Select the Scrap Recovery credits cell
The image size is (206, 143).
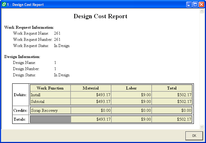tap(50, 110)
